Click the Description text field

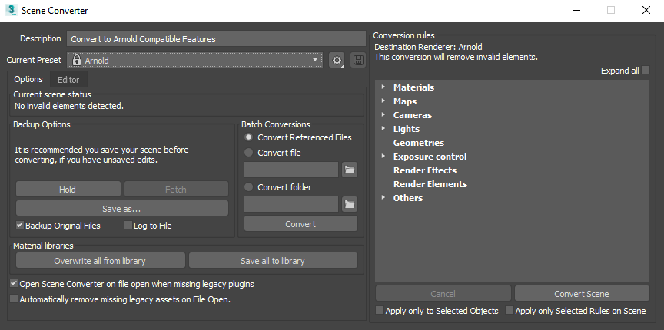tap(215, 39)
